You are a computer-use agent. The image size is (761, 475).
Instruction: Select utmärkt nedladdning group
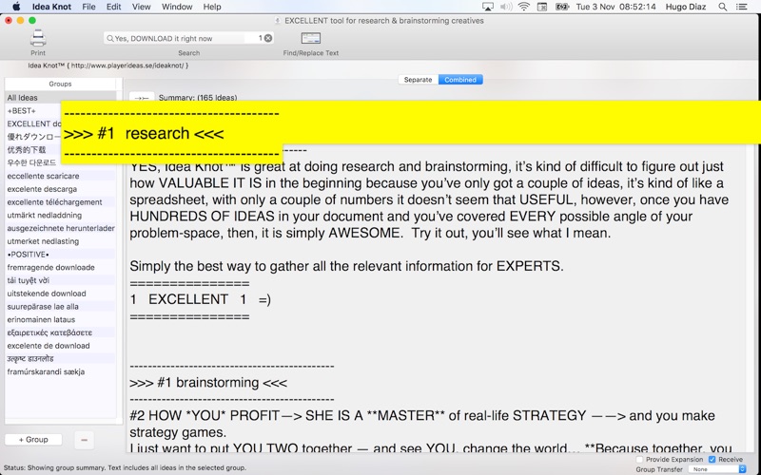click(x=61, y=216)
